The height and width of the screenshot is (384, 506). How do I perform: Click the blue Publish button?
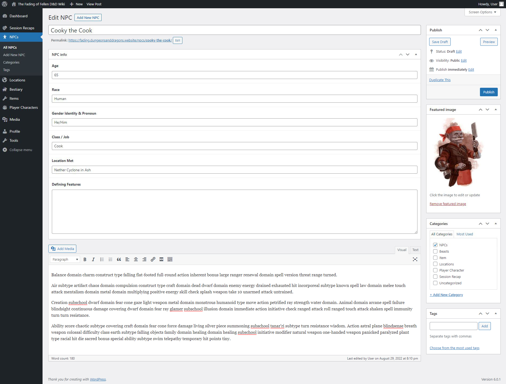tap(488, 92)
